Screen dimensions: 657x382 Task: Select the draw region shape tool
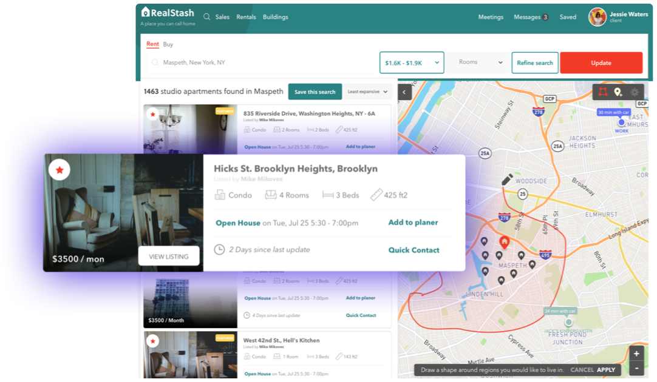click(x=602, y=92)
